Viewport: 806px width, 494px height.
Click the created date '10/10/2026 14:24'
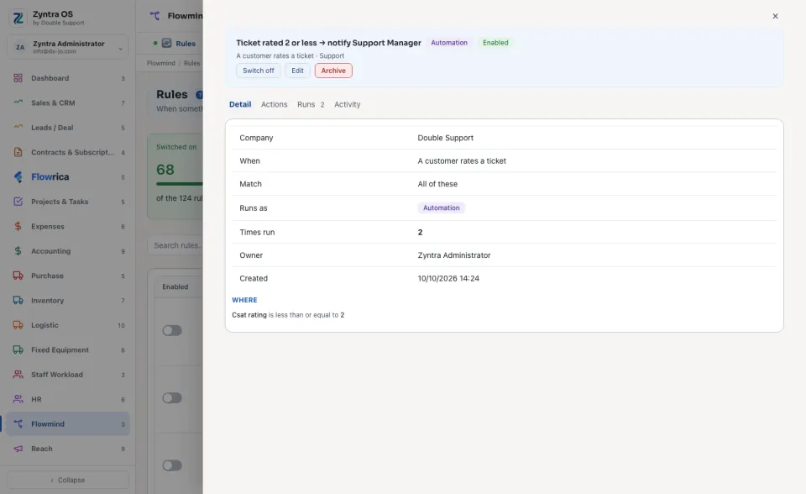pos(448,278)
